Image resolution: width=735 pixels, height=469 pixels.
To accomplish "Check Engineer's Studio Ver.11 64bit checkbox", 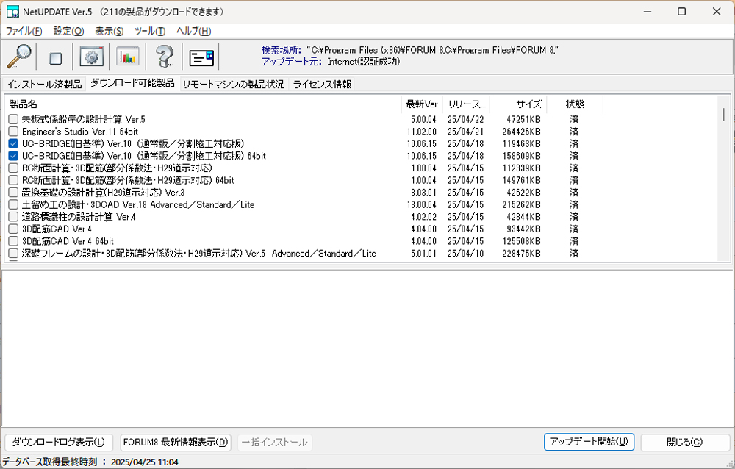I will pyautogui.click(x=13, y=132).
